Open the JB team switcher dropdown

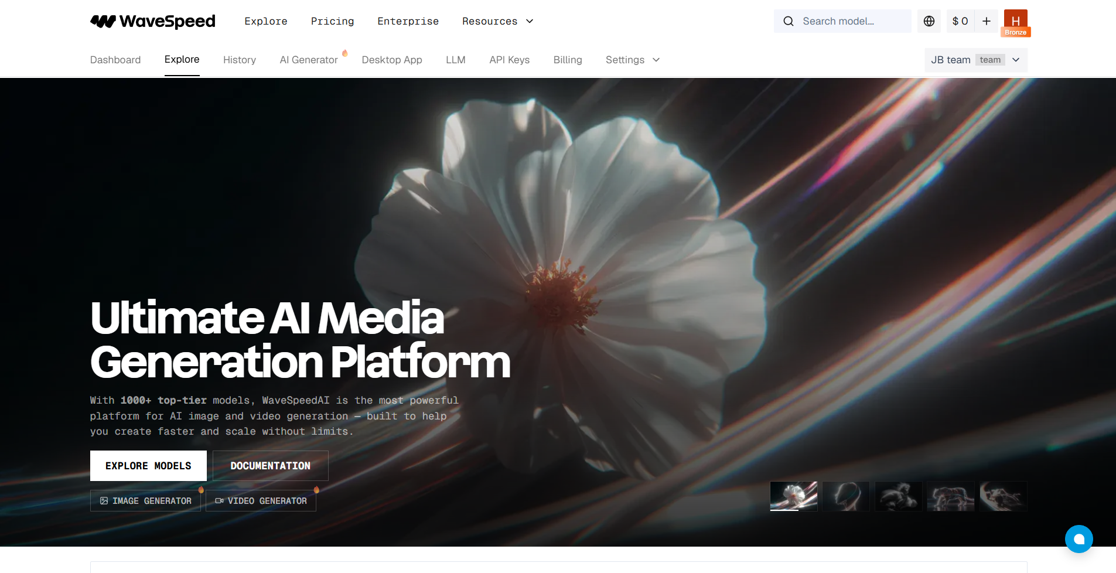pos(975,60)
